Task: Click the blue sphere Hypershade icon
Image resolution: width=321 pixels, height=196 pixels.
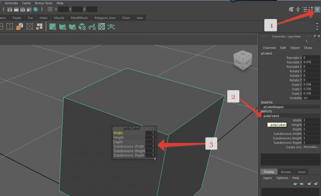Action: [36, 9]
